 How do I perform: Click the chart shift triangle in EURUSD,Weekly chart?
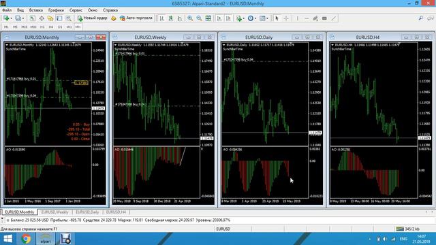pyautogui.click(x=182, y=44)
